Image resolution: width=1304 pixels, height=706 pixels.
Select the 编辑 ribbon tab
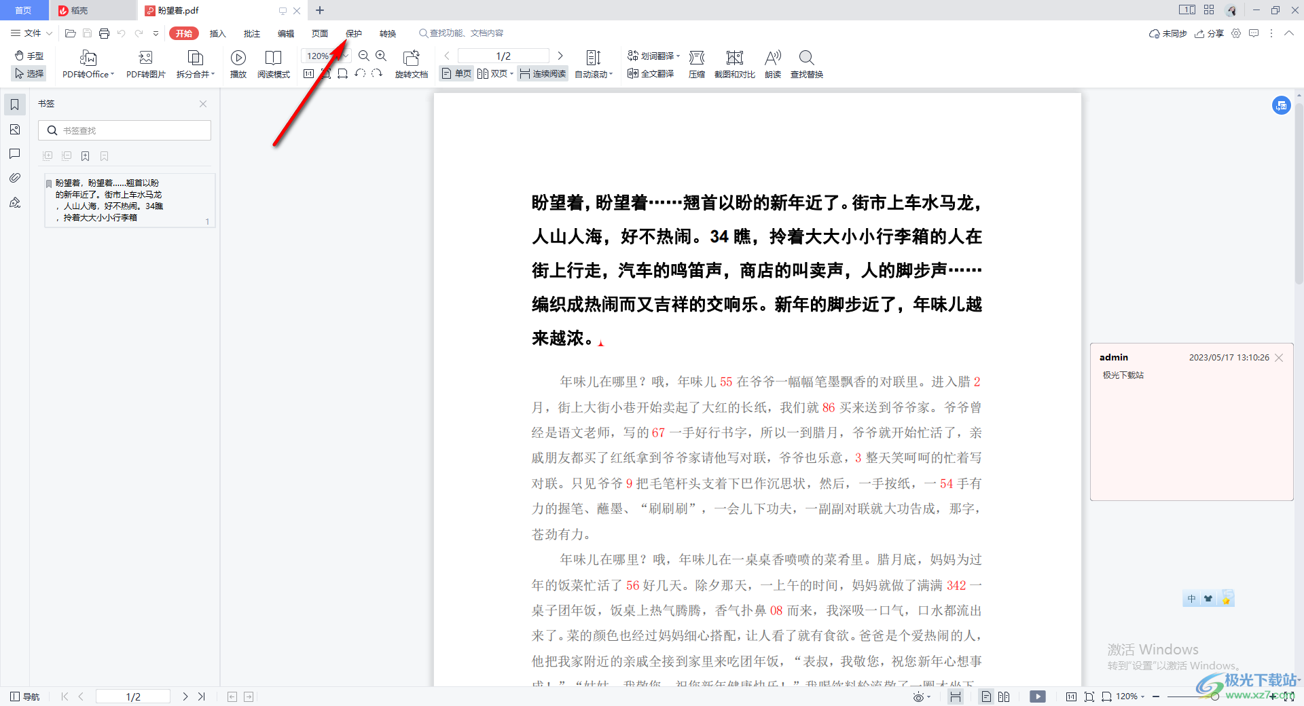click(x=286, y=33)
